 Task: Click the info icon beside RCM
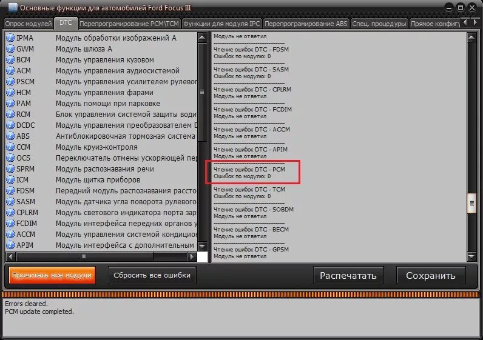[x=10, y=115]
